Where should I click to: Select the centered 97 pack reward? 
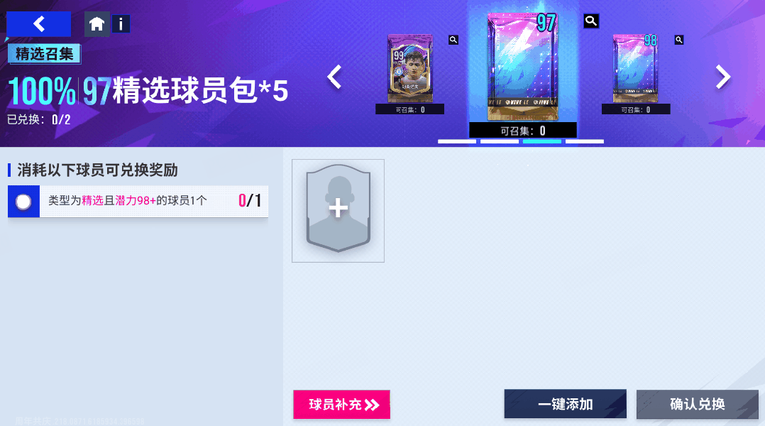[x=522, y=66]
